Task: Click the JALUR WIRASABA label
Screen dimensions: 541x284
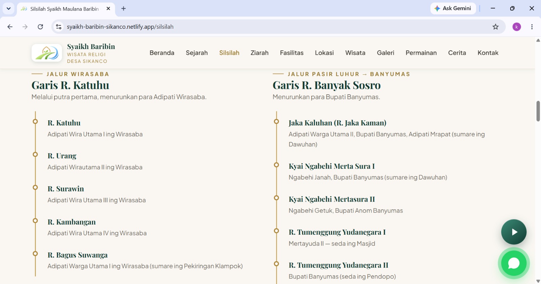Action: (x=78, y=74)
